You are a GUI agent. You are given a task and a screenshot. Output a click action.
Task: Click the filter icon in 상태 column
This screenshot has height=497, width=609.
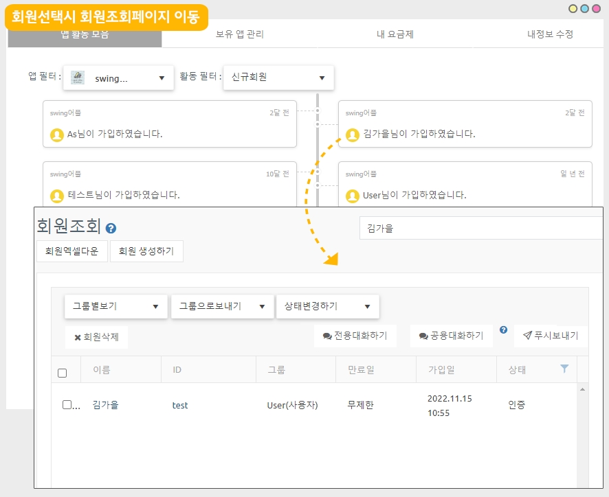click(x=564, y=369)
